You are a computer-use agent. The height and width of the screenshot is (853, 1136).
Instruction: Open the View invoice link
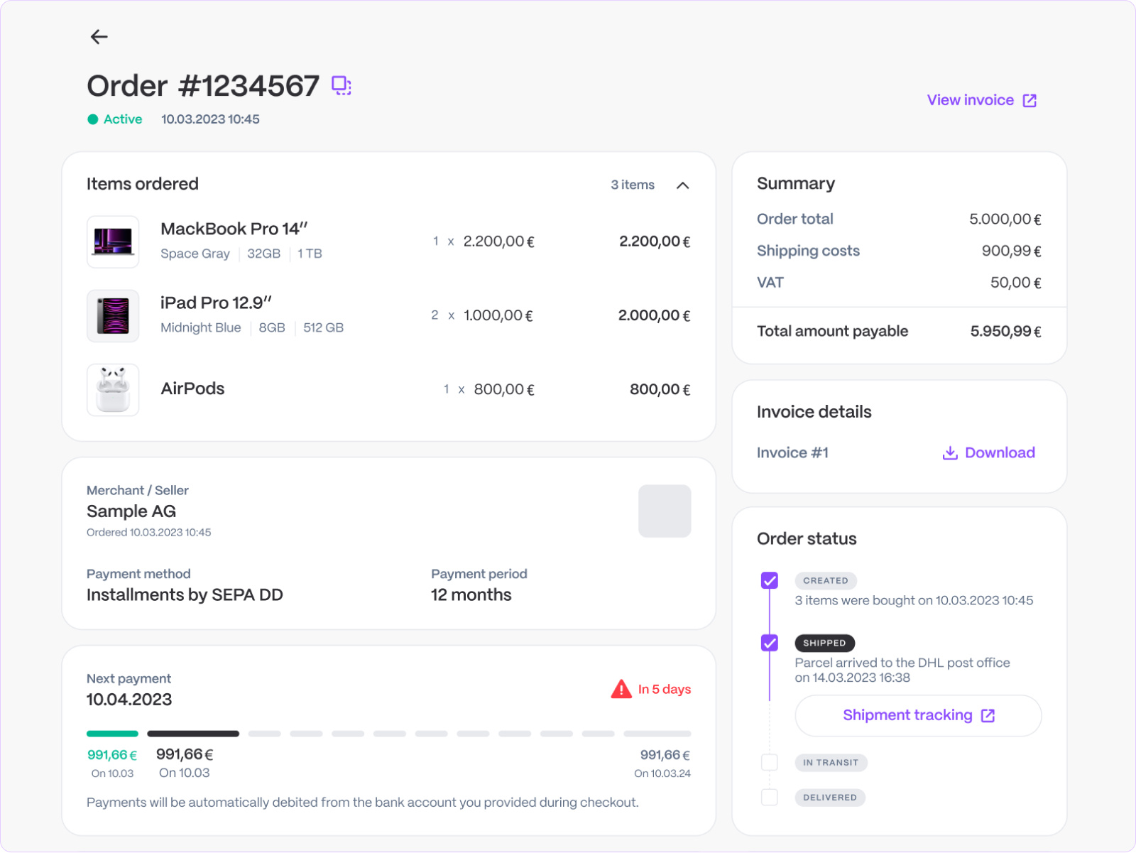click(x=971, y=100)
